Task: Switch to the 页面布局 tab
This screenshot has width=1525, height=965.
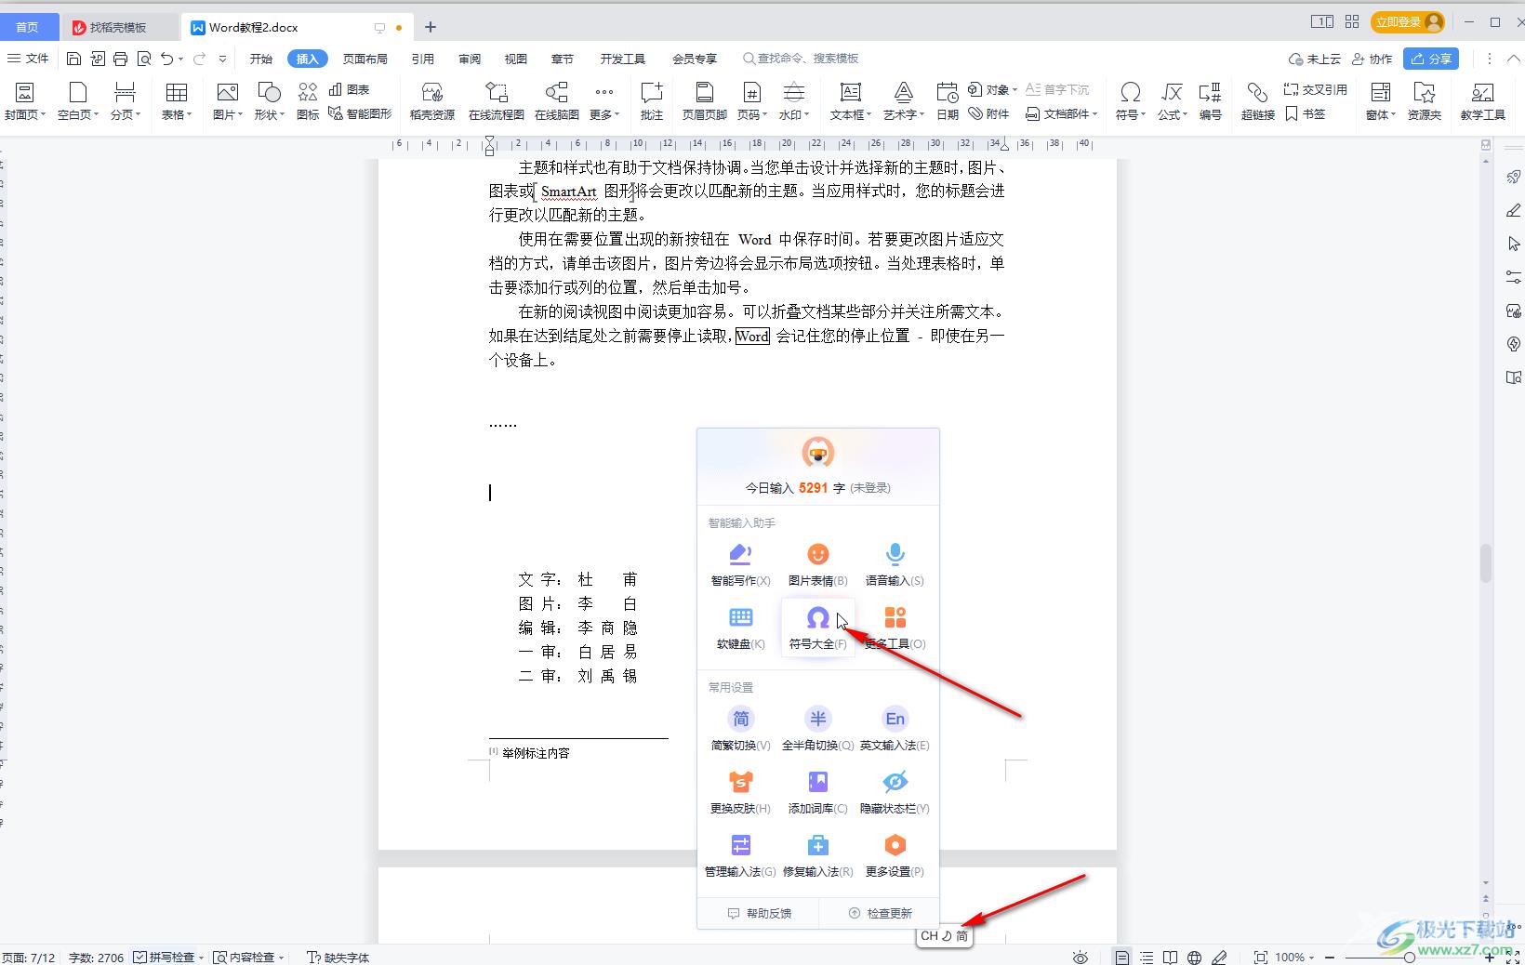Action: pos(365,59)
